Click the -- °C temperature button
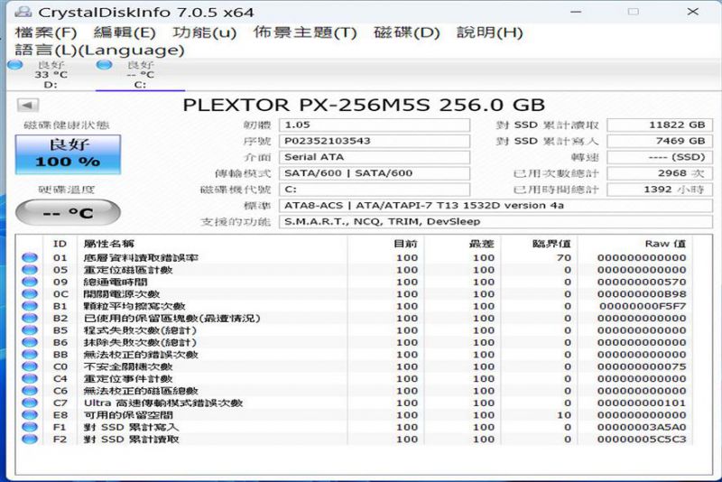Screen dimensions: 722x482 click(69, 213)
